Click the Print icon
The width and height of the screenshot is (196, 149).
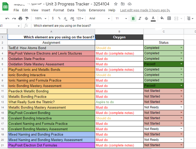pyautogui.click(x=20, y=19)
